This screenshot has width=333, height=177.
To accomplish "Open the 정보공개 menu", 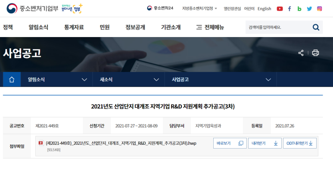I will (135, 27).
